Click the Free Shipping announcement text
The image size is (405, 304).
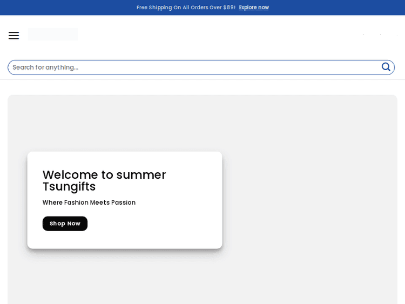tap(186, 8)
